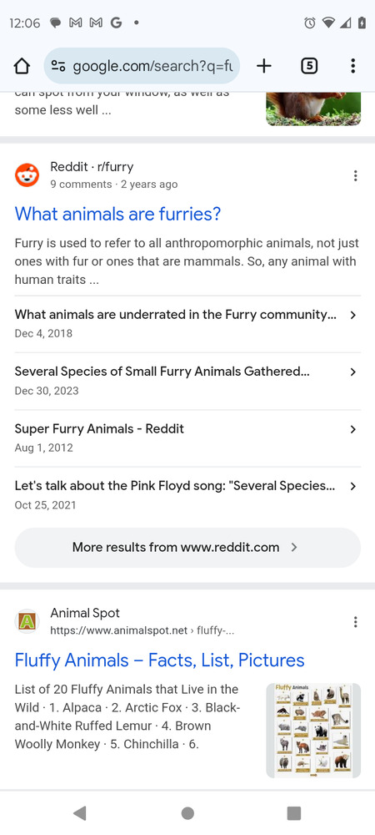Tap the Android back navigation button
Viewport: 375px width, 835px height.
click(x=80, y=813)
